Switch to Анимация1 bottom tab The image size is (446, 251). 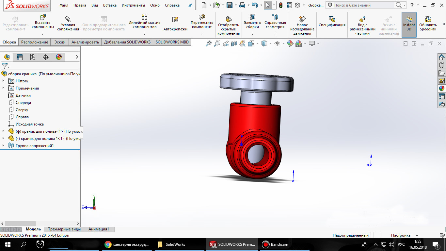click(x=99, y=229)
